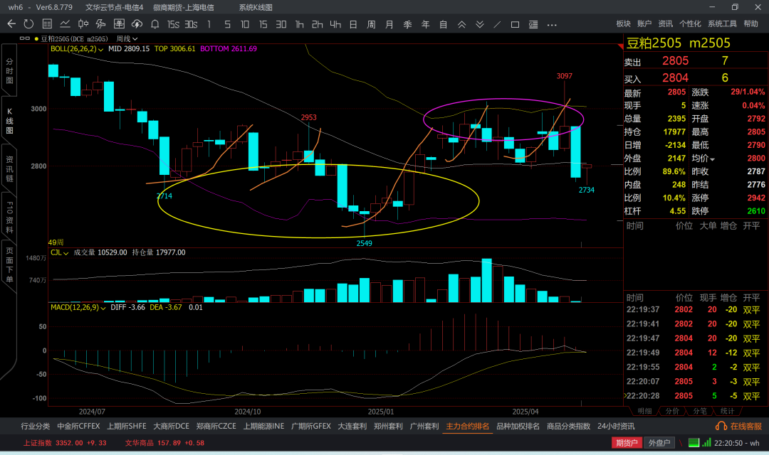769x455 pixels.
Task: Click the refresh circular arrow icon
Action: 29,23
